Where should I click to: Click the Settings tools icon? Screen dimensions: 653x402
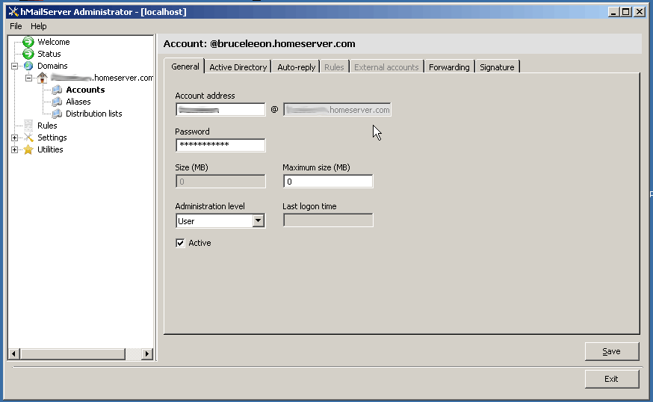[28, 137]
